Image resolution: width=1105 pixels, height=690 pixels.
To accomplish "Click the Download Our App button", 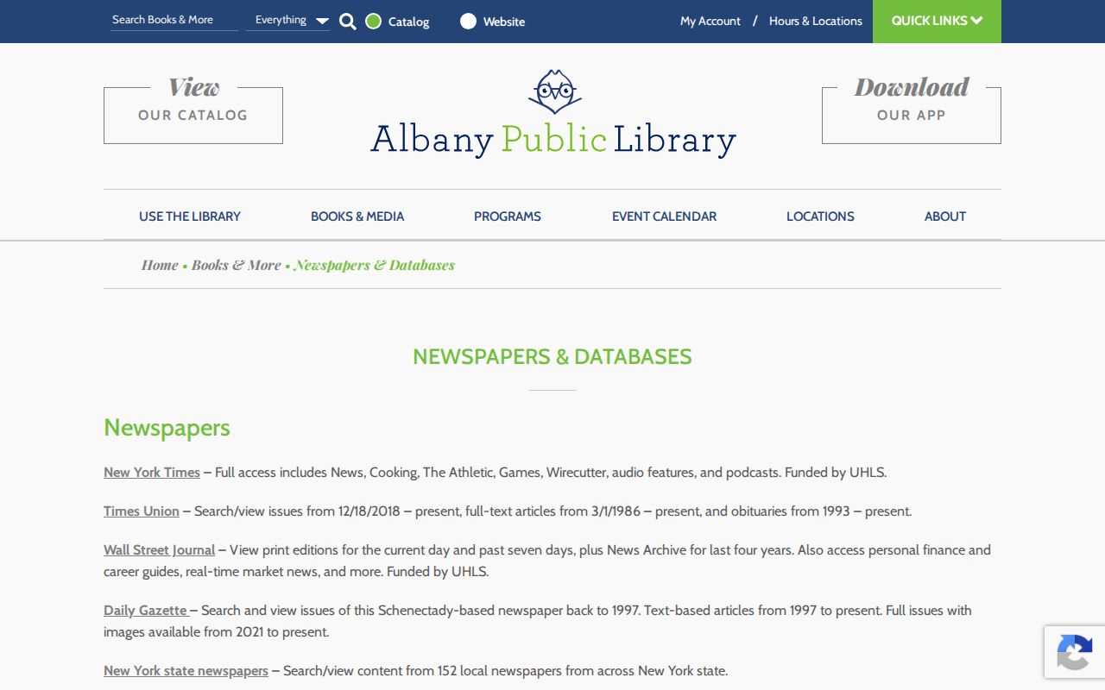I will coord(912,110).
